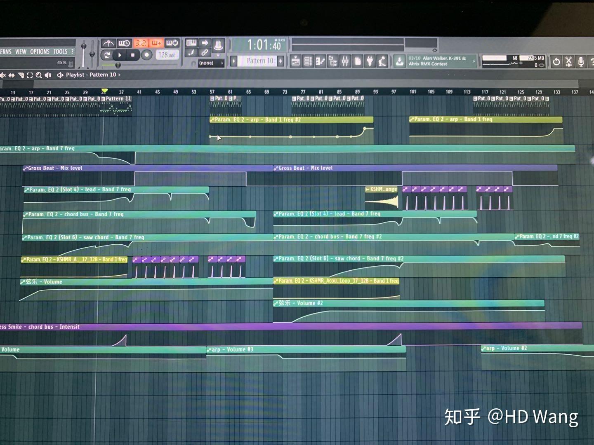
Task: Click the + button to add a pattern
Action: [x=280, y=61]
